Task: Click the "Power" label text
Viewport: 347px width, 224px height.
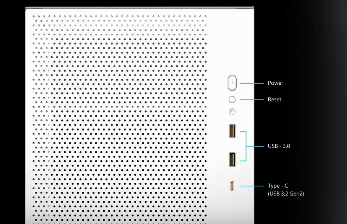Action: point(275,83)
